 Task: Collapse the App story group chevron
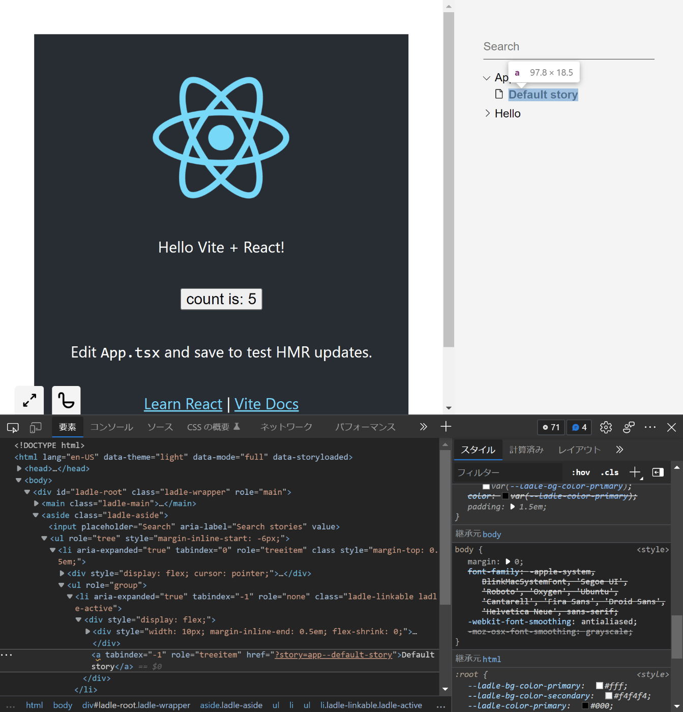[487, 78]
